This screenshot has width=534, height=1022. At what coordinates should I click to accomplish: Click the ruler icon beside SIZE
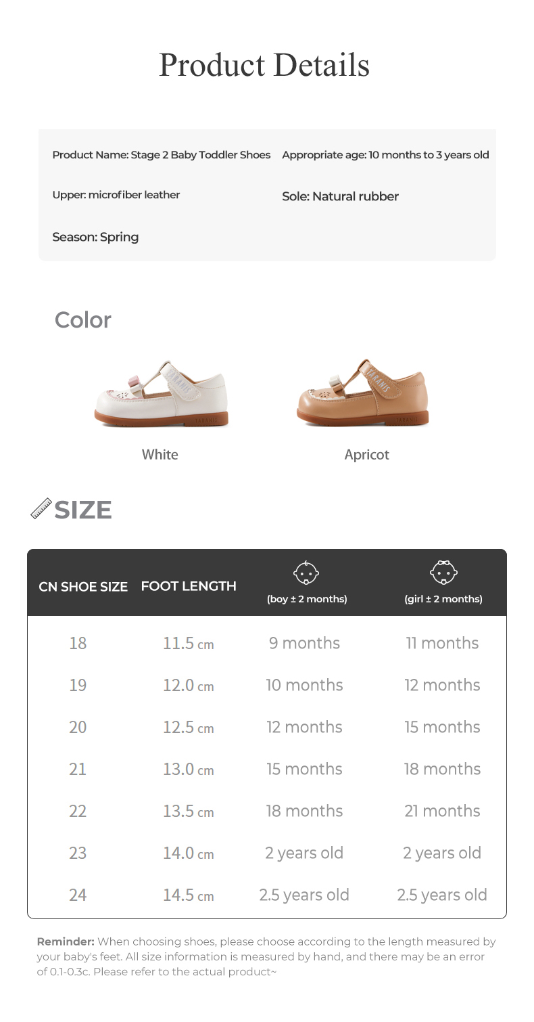(x=41, y=509)
